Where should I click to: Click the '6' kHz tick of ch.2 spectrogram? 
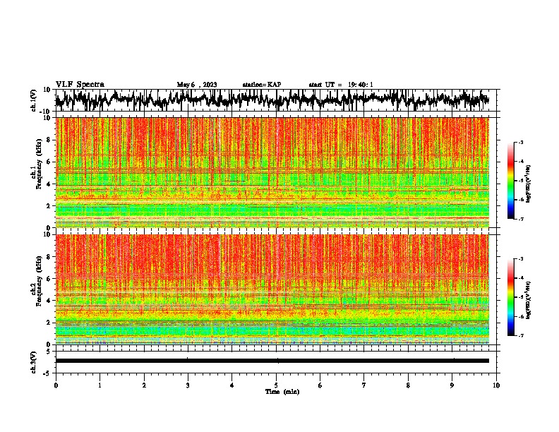click(x=49, y=279)
